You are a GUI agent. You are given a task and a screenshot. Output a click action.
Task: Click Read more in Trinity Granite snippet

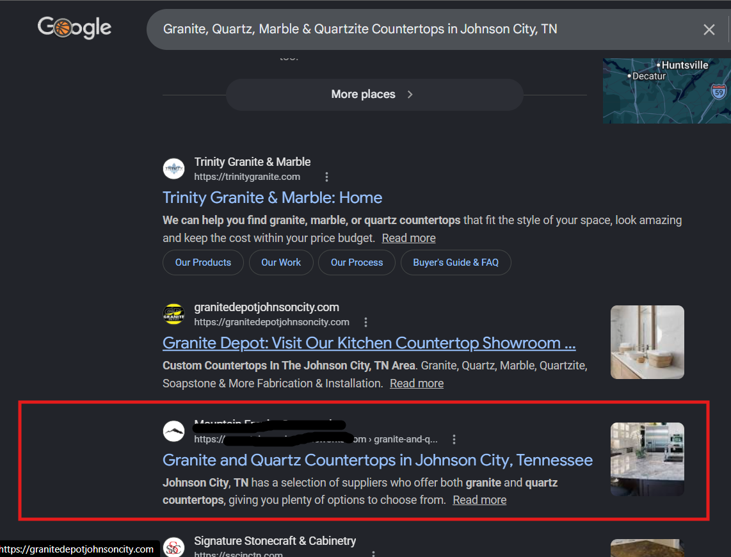(x=408, y=238)
